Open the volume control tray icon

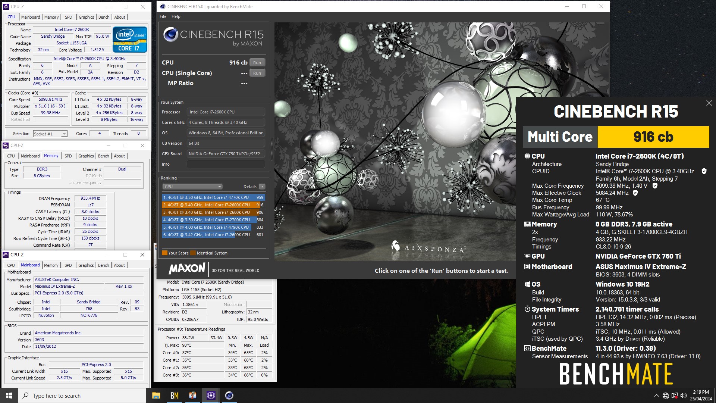683,396
